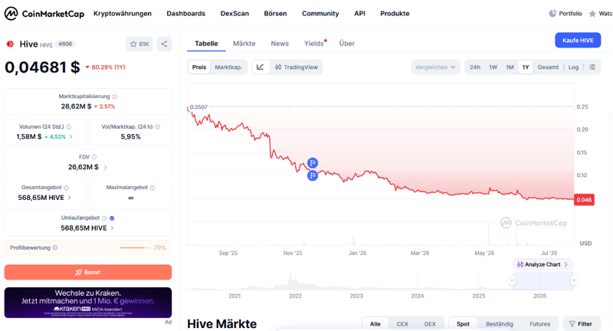Switch chart to TradingView

[x=297, y=67]
